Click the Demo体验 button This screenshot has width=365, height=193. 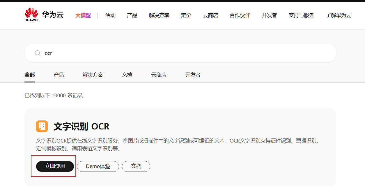(x=98, y=166)
